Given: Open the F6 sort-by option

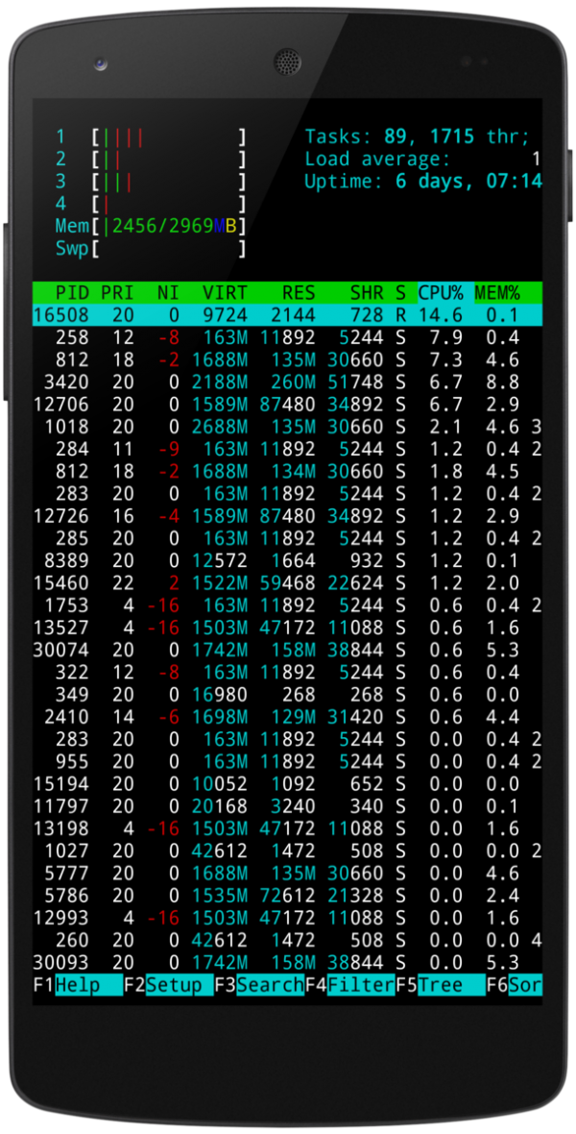Looking at the screenshot, I should 524,985.
